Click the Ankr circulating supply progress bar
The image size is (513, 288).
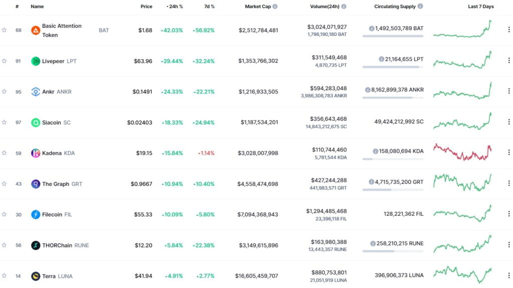[x=392, y=98]
